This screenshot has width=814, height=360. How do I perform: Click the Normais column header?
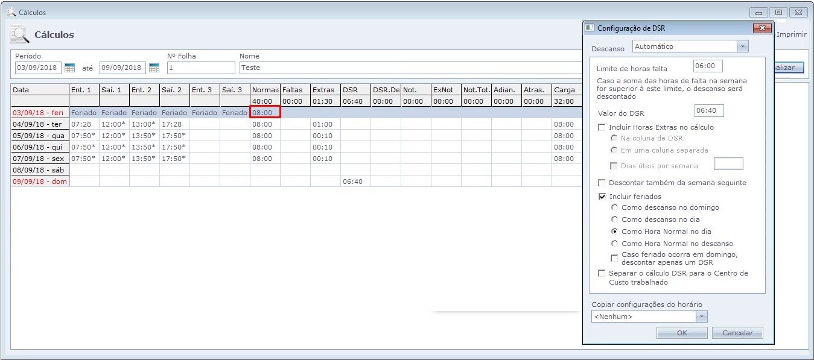tap(265, 90)
